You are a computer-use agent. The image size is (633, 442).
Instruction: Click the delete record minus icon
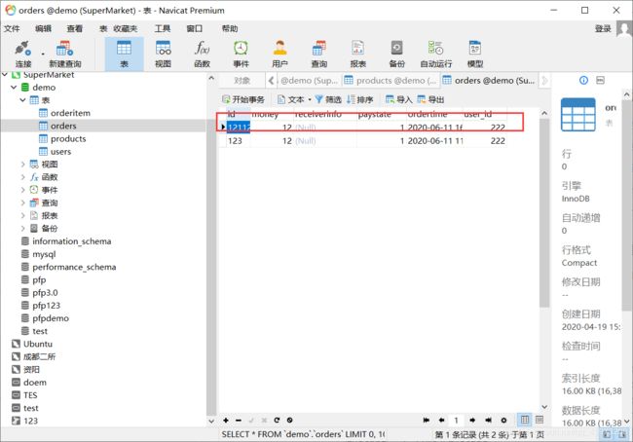click(239, 421)
